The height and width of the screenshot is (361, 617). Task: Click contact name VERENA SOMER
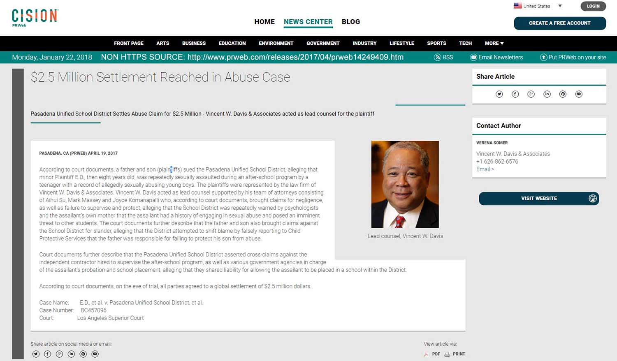click(492, 143)
